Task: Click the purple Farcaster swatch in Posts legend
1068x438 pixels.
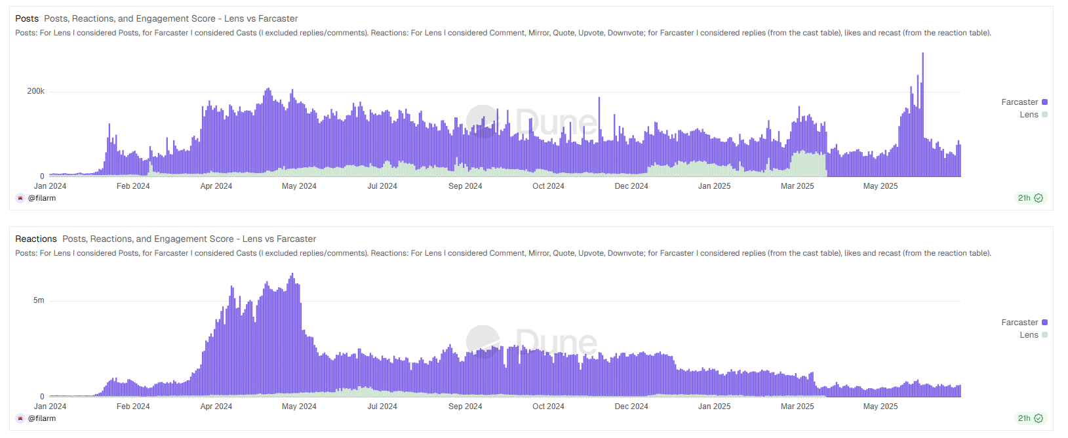Action: [x=1044, y=102]
